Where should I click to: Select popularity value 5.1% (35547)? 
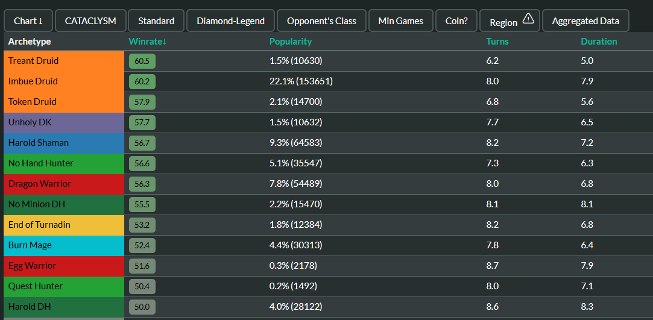[x=295, y=163]
